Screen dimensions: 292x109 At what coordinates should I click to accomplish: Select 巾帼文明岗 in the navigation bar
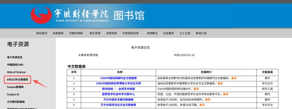[x=76, y=33]
